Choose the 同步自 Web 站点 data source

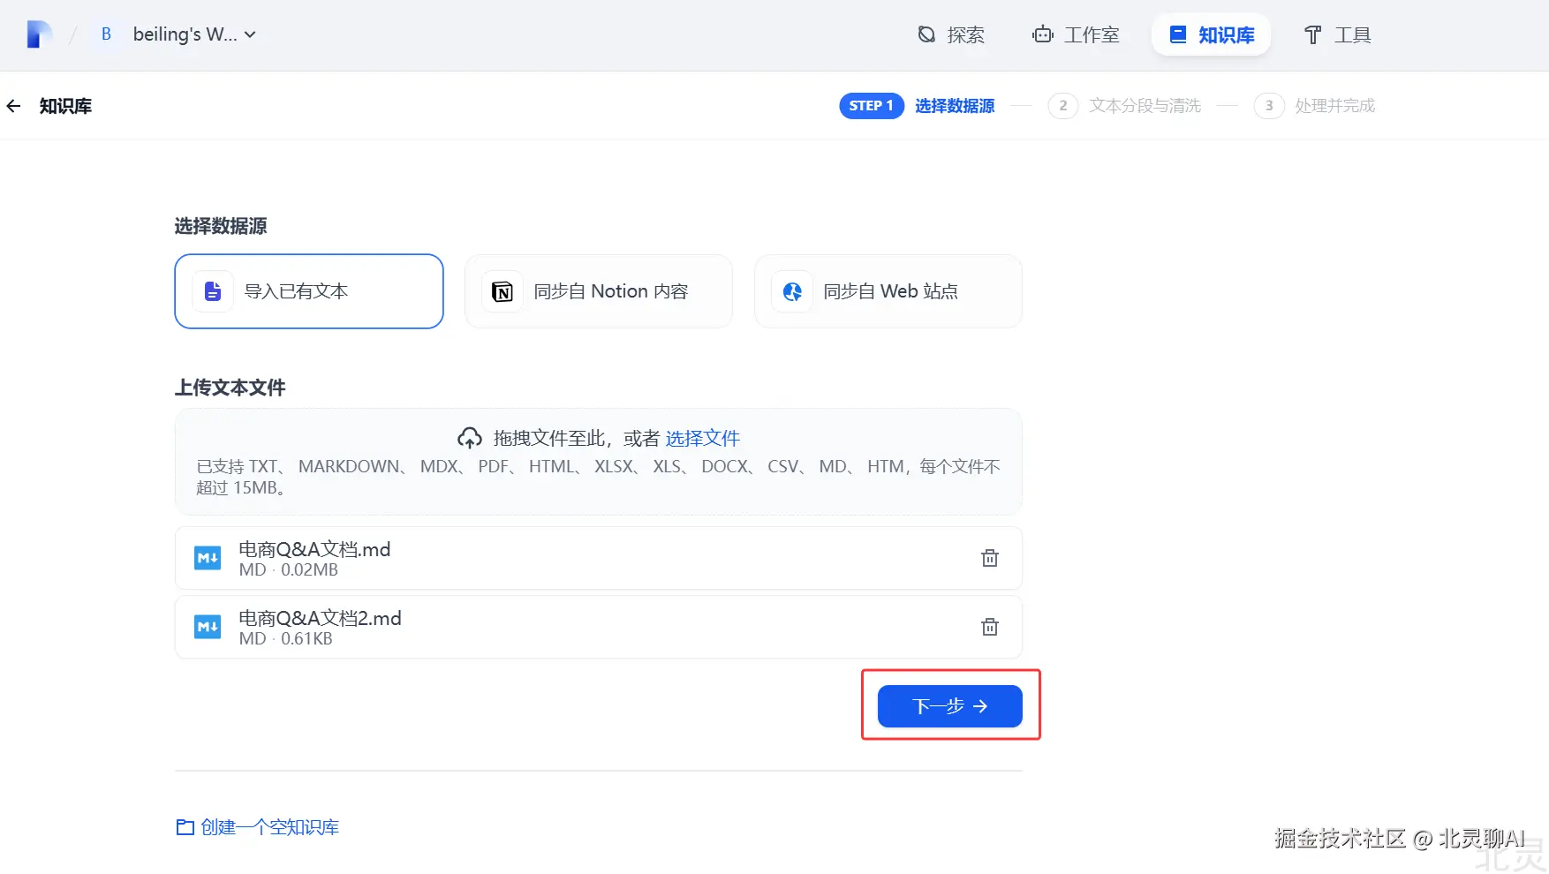tap(888, 291)
